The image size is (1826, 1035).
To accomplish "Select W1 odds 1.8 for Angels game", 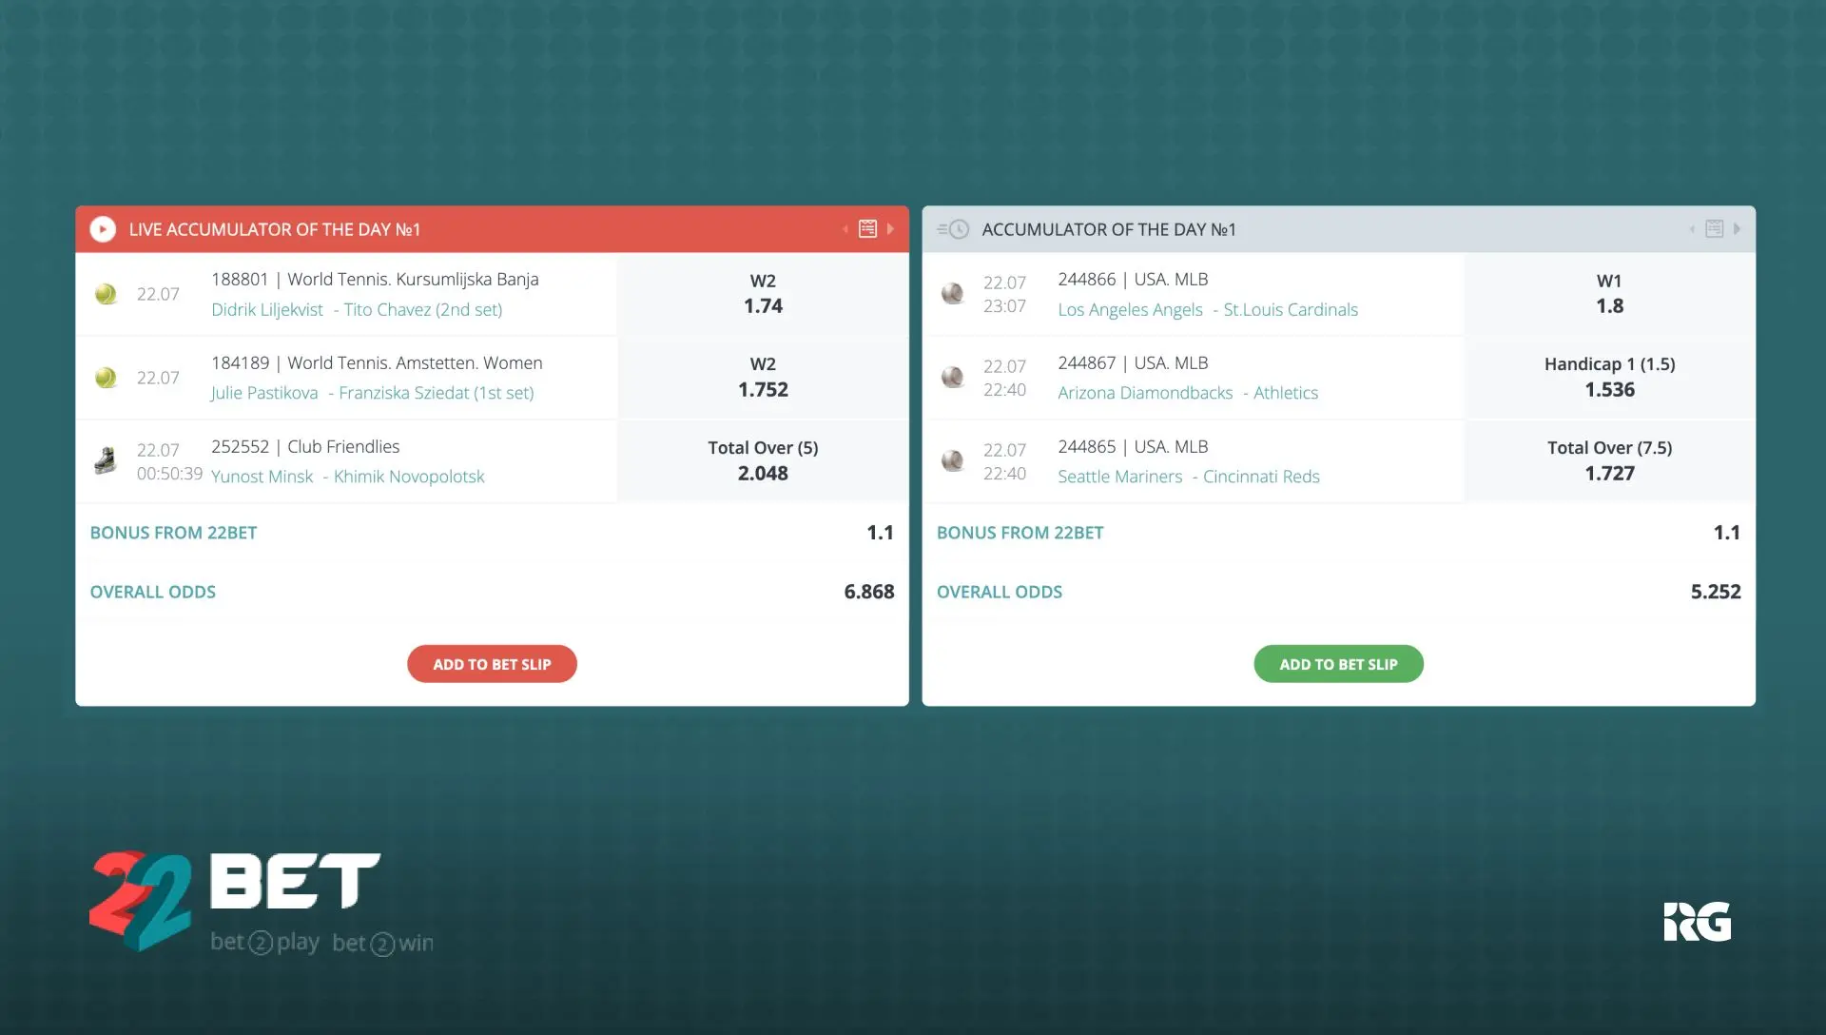I will pyautogui.click(x=1609, y=294).
